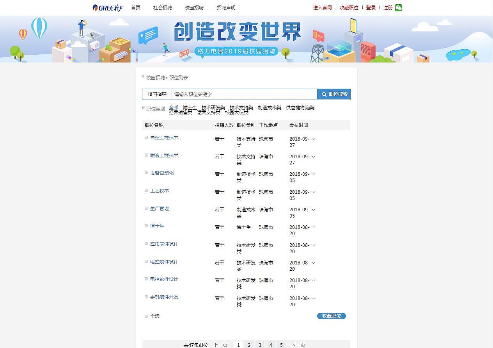Screen dimensions: 493x348
Task: Click the 收藏职位 button below the list
Action: pos(331,316)
